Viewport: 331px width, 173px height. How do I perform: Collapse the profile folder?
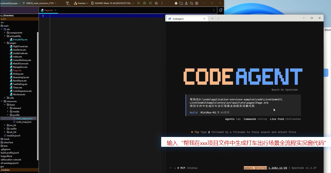pyautogui.click(x=8, y=115)
